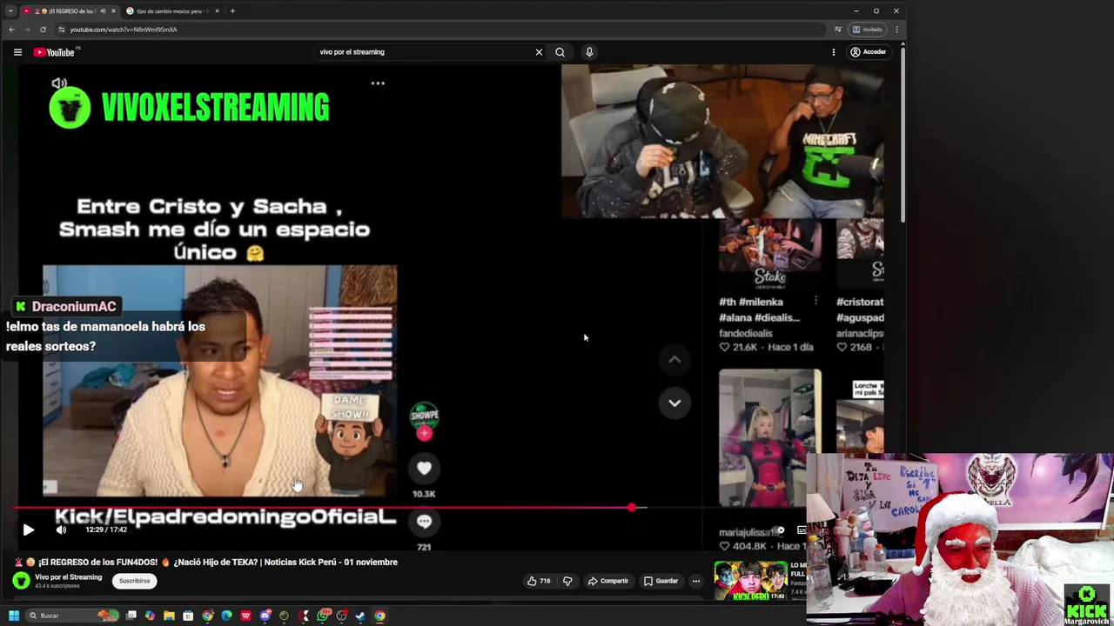This screenshot has width=1114, height=626.
Task: Go to YouTube home via logo
Action: click(x=56, y=52)
